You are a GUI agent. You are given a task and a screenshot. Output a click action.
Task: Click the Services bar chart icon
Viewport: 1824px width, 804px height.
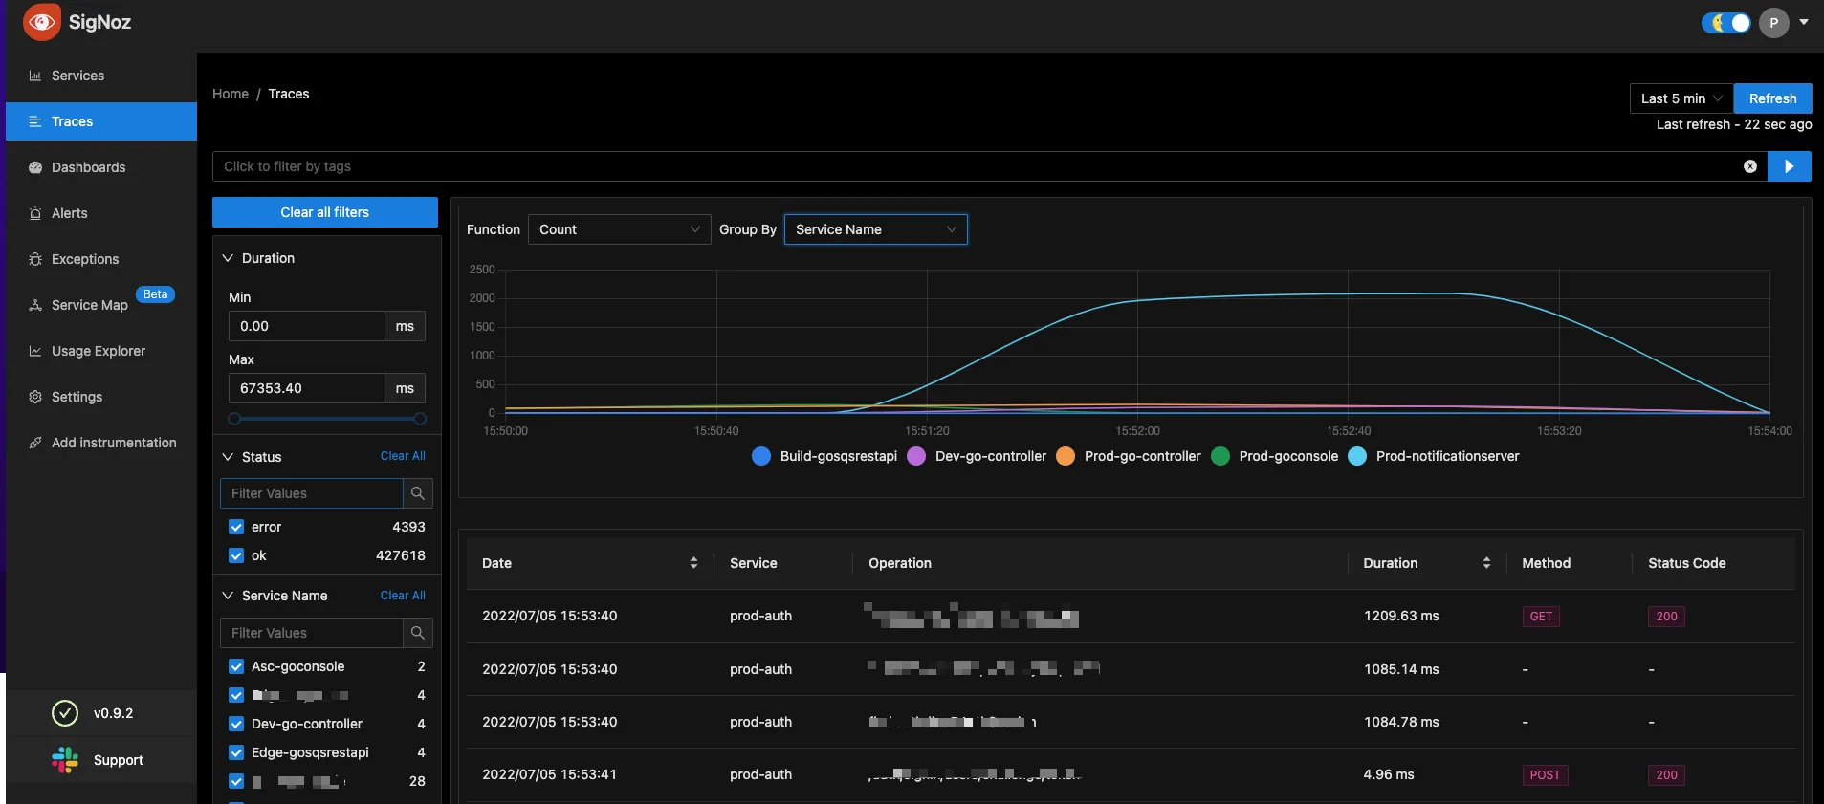click(x=35, y=76)
